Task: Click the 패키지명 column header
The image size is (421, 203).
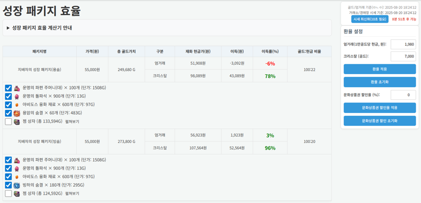Action: click(x=39, y=52)
